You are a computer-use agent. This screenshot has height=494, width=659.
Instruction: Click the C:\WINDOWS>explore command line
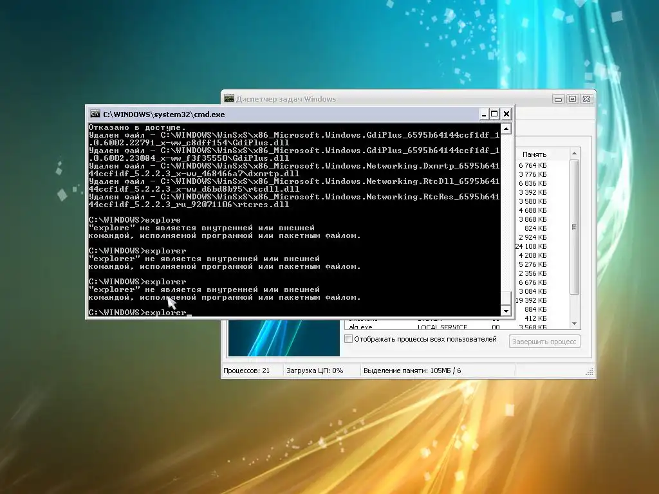(135, 220)
